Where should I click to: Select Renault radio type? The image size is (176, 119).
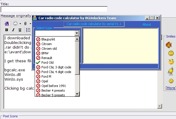pos(55,58)
